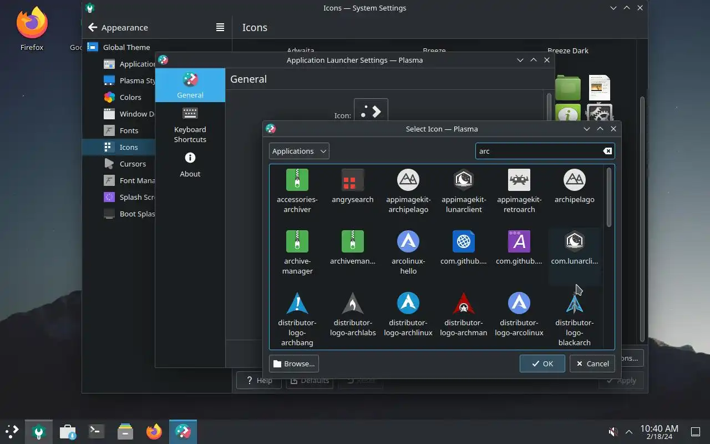Expand hidden system tray icons
Image resolution: width=710 pixels, height=444 pixels.
629,432
